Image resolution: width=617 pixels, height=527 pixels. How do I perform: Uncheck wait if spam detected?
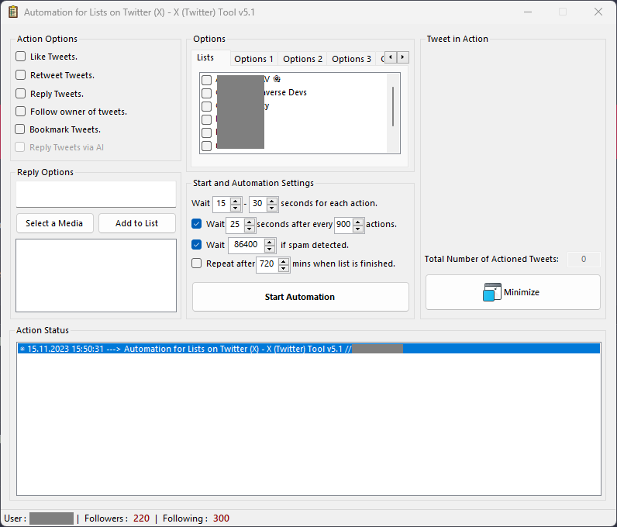[196, 244]
